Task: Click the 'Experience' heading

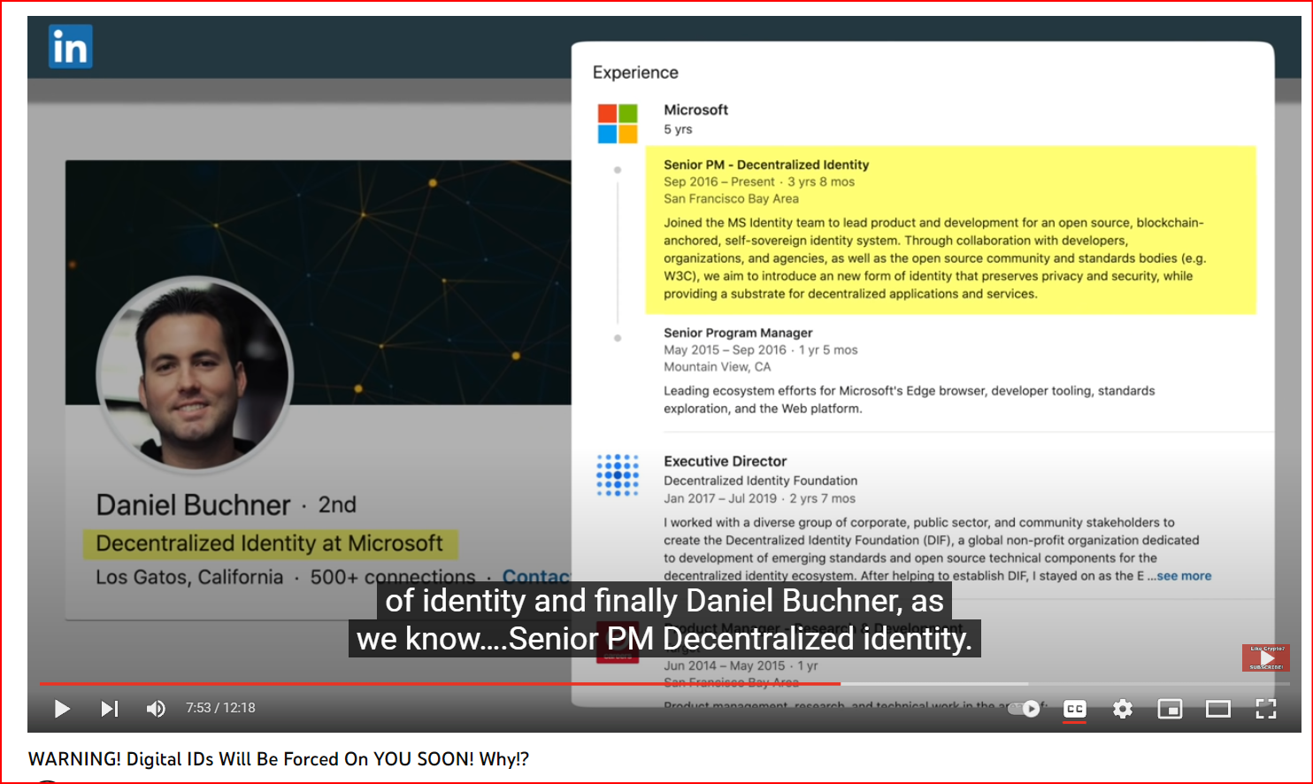Action: tap(635, 73)
